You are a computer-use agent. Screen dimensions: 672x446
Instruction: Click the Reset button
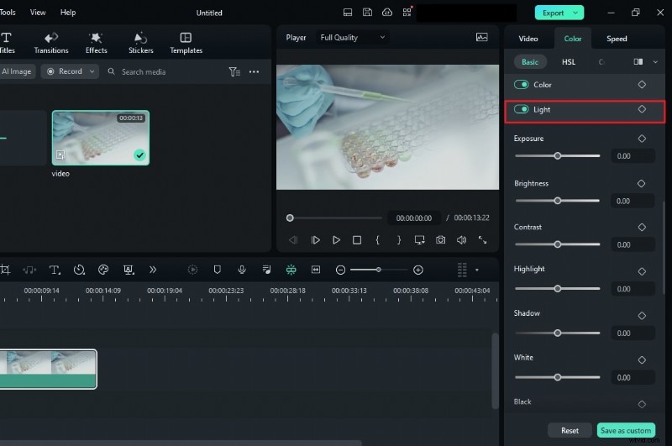570,430
